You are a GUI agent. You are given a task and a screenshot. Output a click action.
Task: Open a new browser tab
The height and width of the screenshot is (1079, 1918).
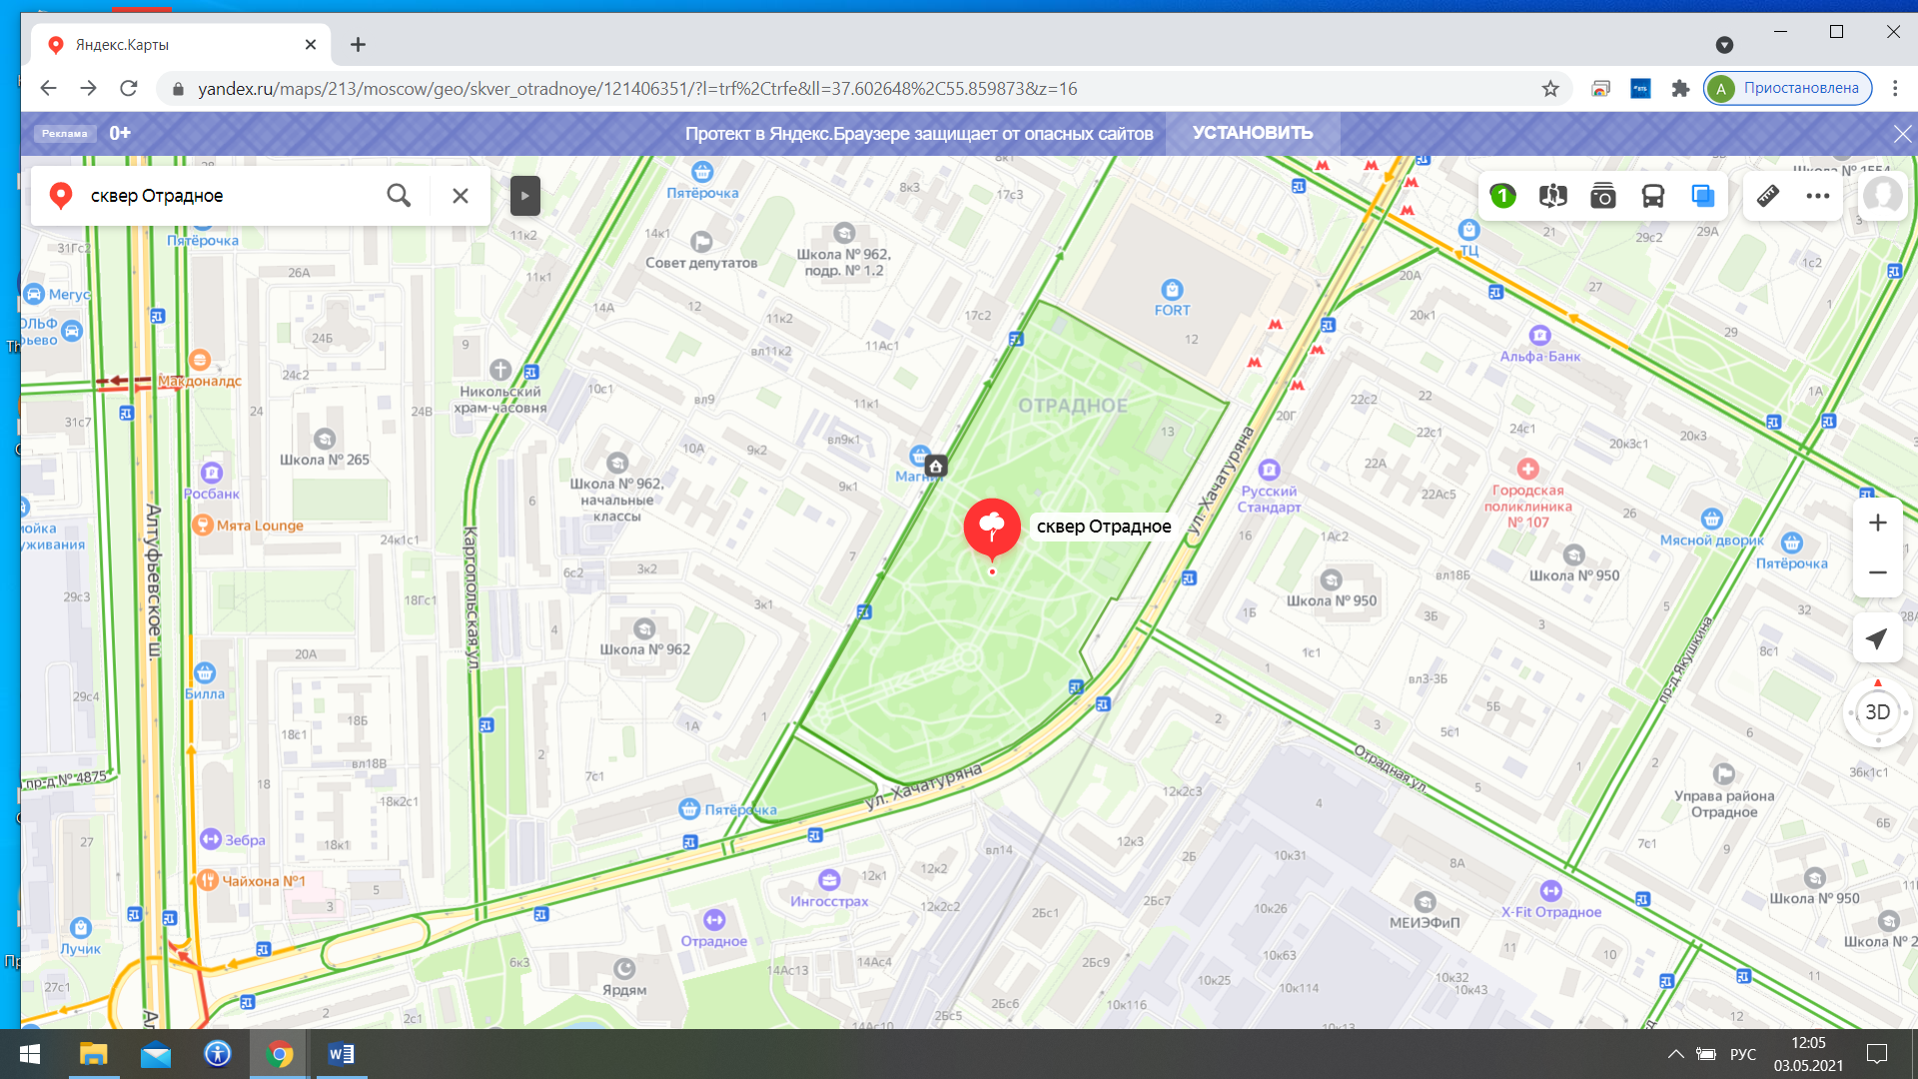coord(358,44)
